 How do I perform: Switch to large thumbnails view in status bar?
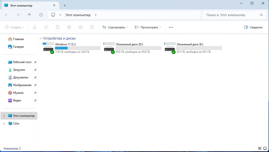click(x=265, y=148)
